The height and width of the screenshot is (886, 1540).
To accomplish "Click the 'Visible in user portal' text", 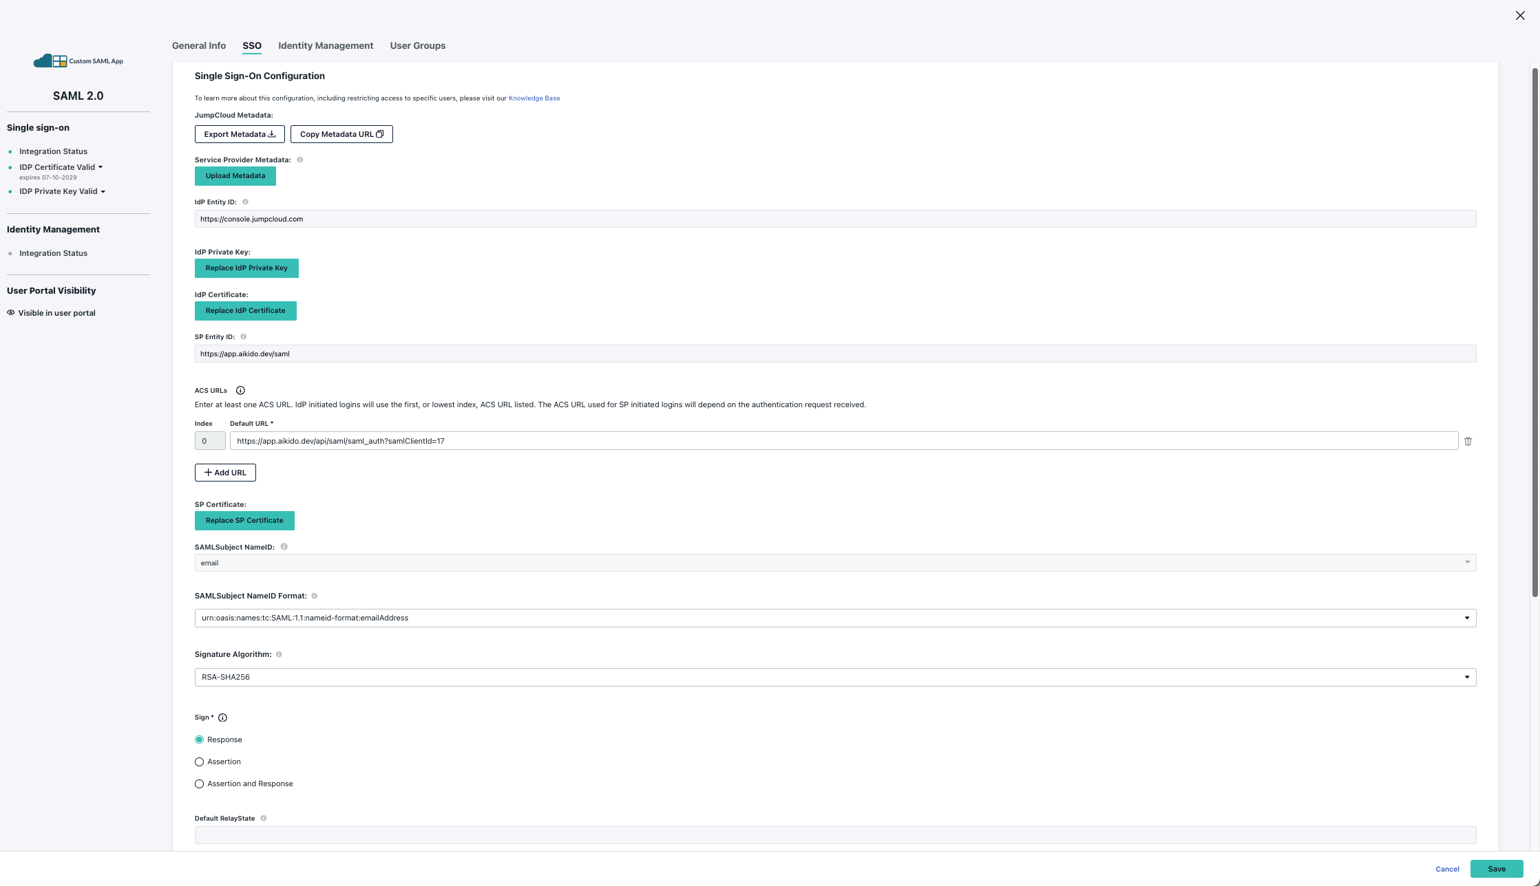I will 56,313.
